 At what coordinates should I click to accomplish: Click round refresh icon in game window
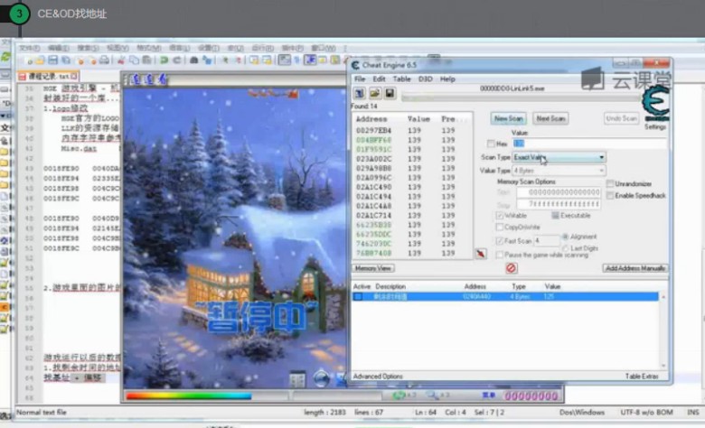point(321,378)
